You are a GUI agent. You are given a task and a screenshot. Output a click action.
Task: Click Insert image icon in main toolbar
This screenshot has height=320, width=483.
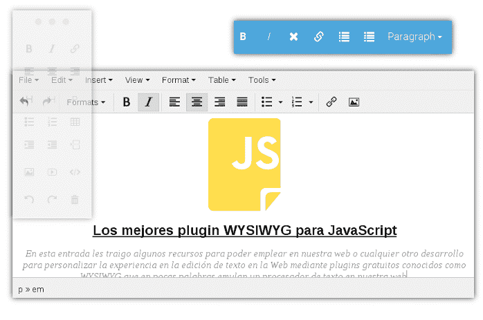pyautogui.click(x=354, y=102)
